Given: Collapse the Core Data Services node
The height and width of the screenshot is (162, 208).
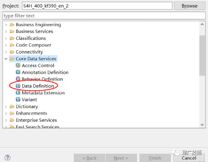Looking at the screenshot, I should (x=6, y=58).
